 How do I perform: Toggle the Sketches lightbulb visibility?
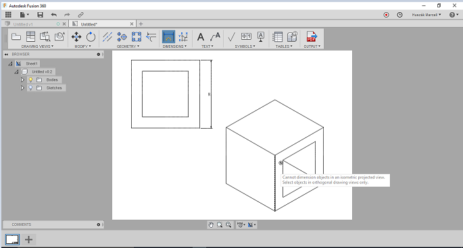pyautogui.click(x=30, y=88)
